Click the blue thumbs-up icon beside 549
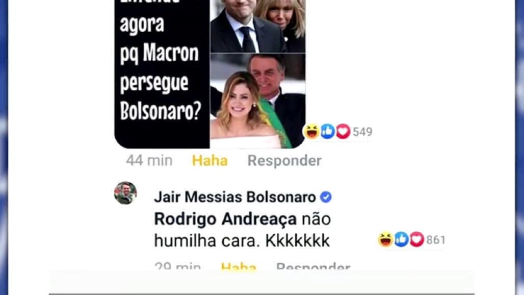This screenshot has height=295, width=524. (327, 131)
